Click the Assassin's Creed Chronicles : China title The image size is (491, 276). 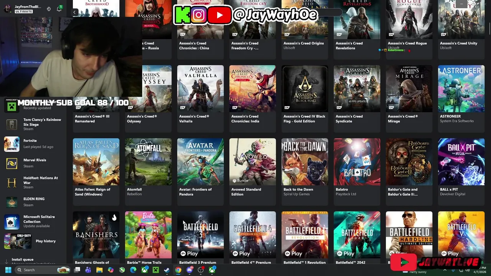pyautogui.click(x=194, y=46)
